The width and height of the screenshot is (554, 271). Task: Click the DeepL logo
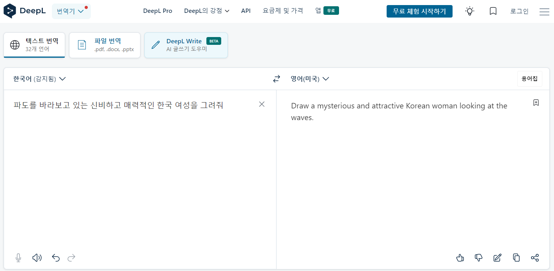25,11
